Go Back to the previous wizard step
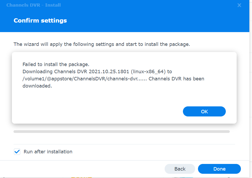 [x=180, y=169]
